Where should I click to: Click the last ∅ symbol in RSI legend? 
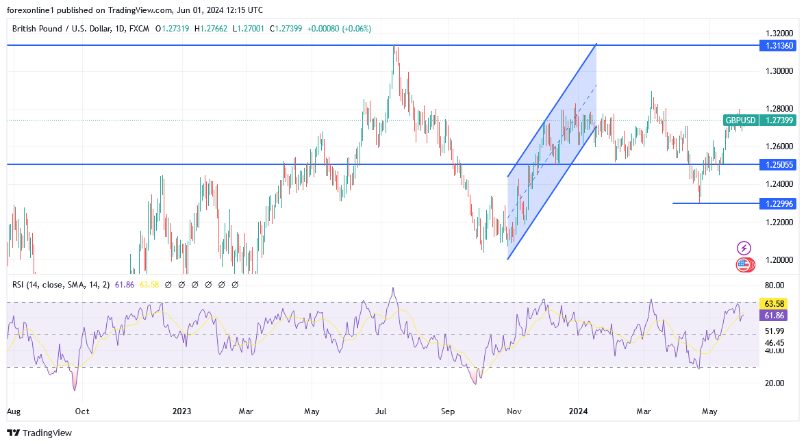coord(235,285)
